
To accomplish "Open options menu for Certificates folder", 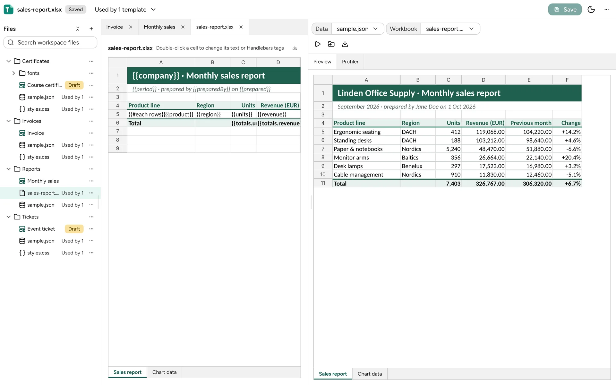I will click(x=91, y=61).
